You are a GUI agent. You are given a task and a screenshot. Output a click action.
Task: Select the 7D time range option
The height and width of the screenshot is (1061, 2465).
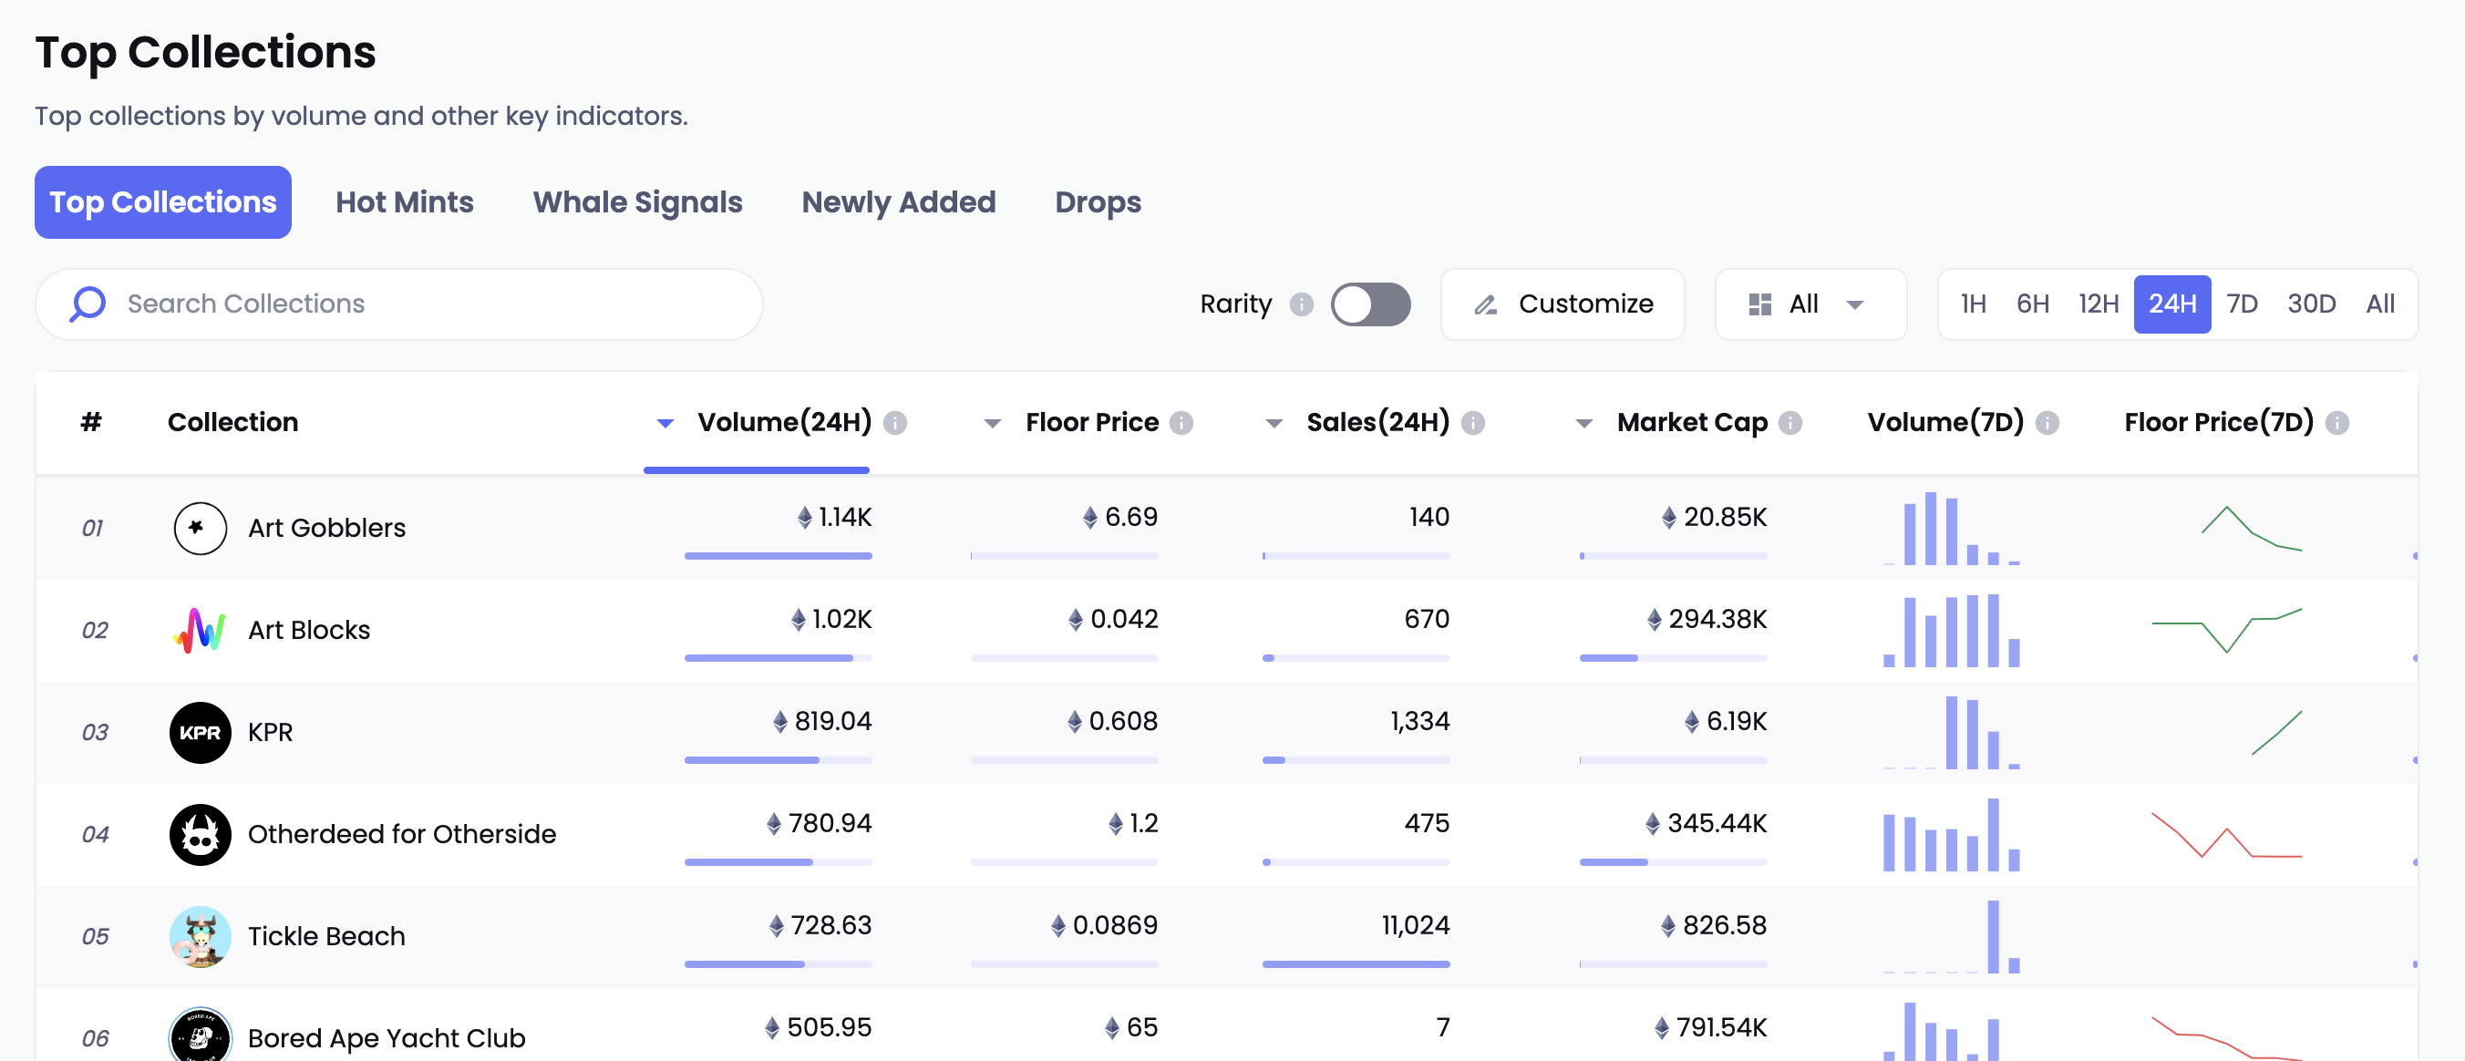click(x=2241, y=304)
